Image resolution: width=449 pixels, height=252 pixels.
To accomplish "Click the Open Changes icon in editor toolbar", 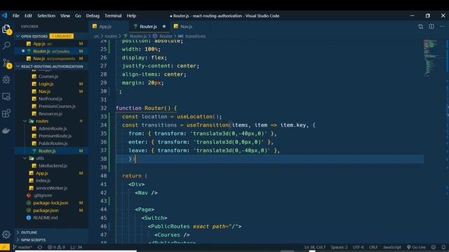I will (x=421, y=27).
